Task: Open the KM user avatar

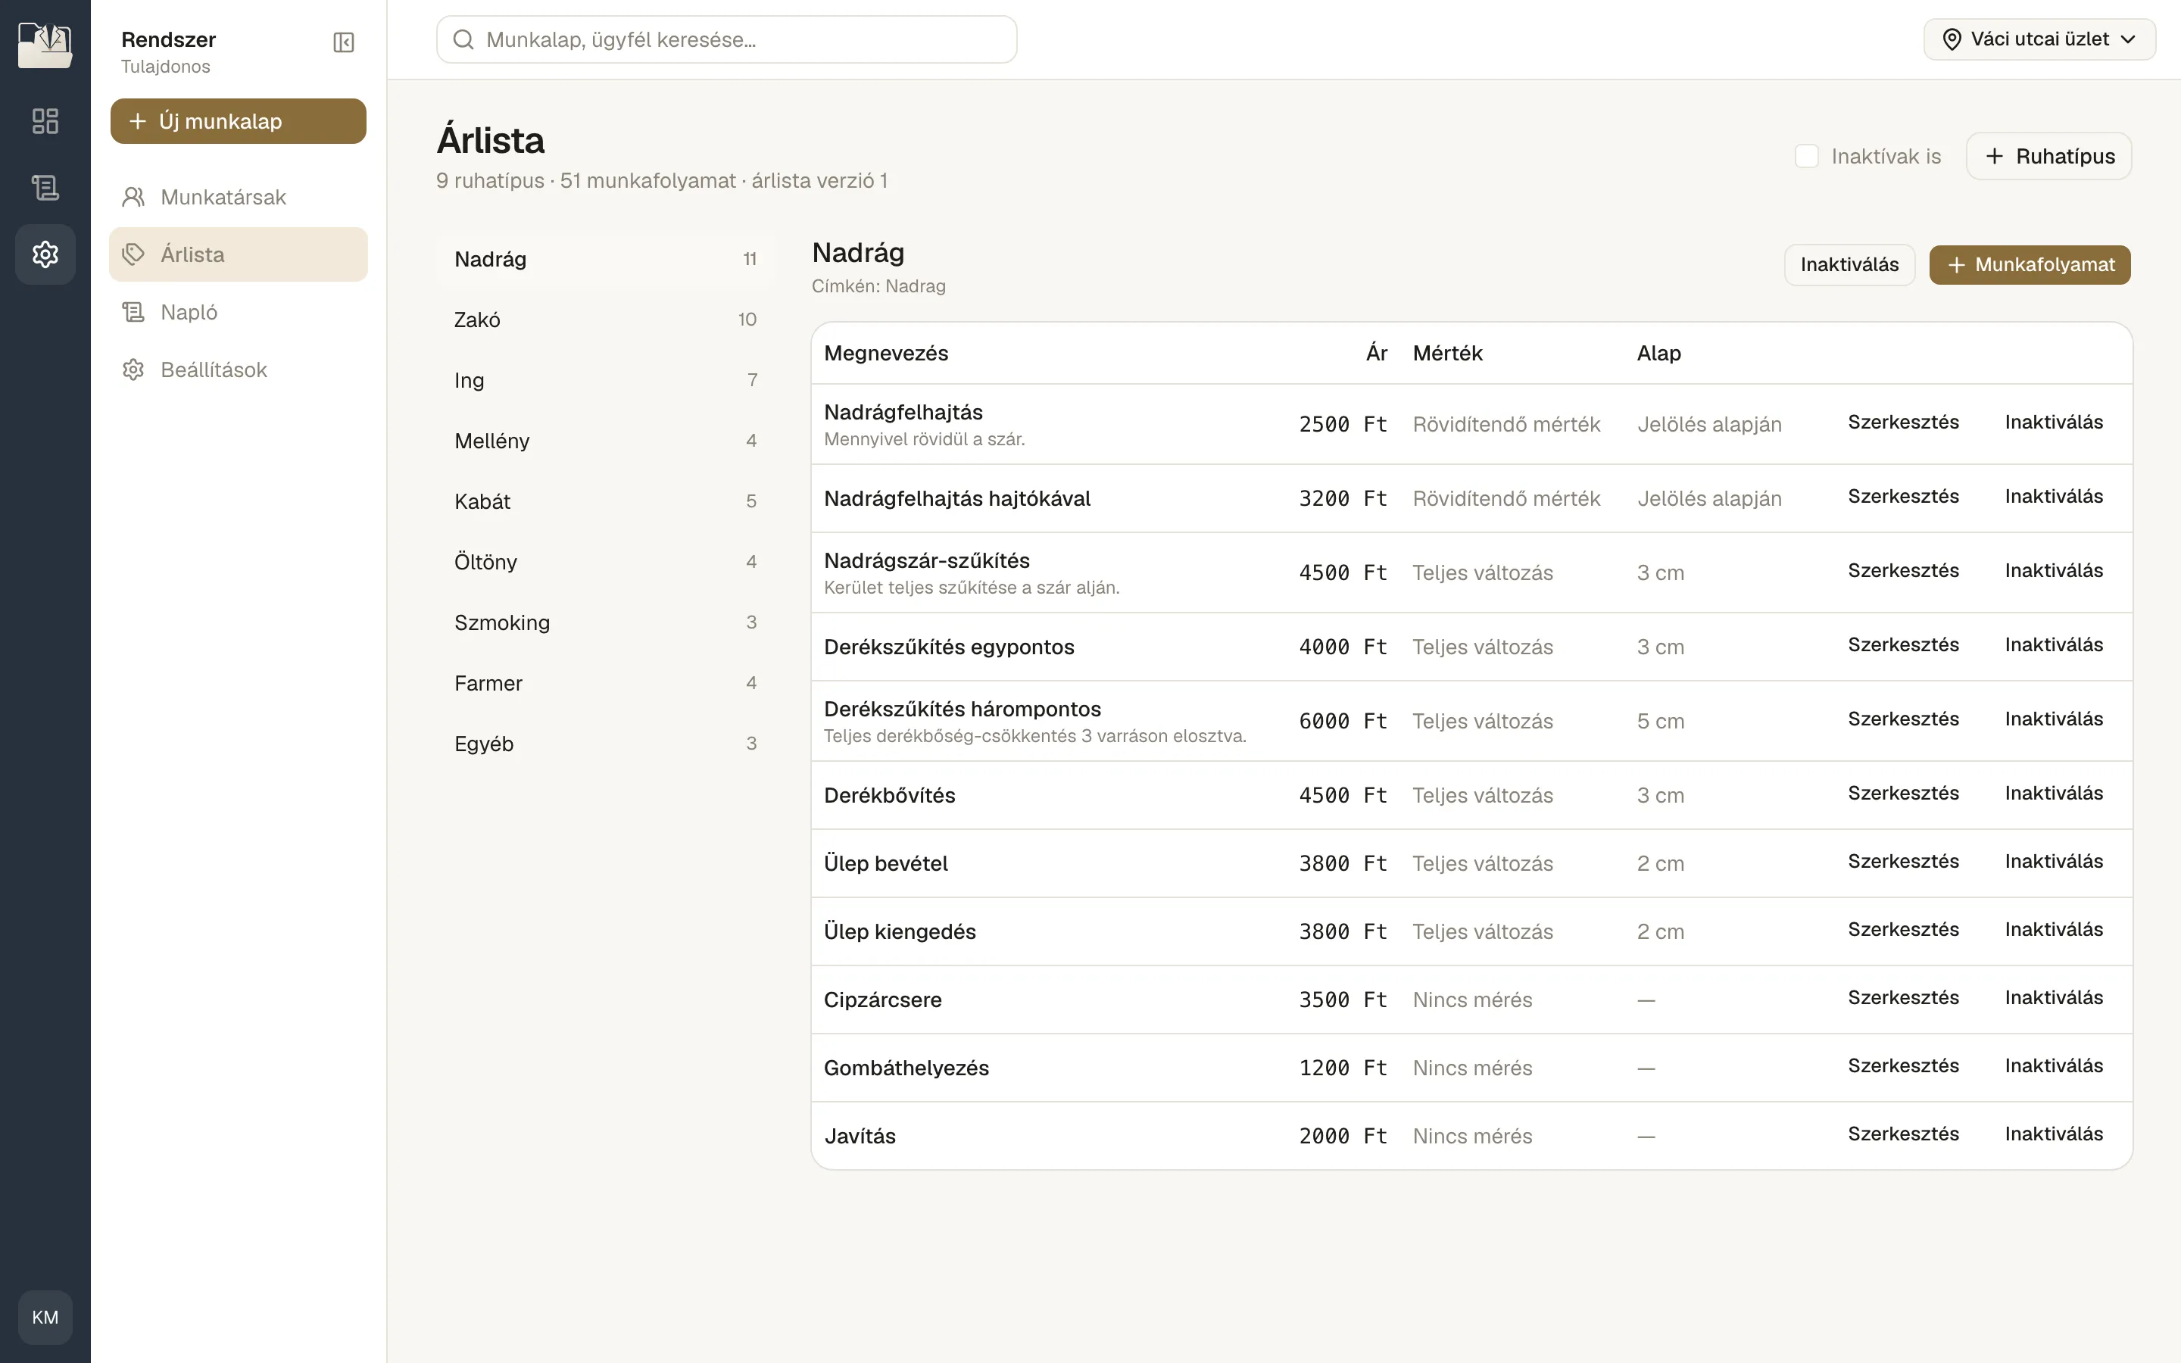Action: click(45, 1317)
